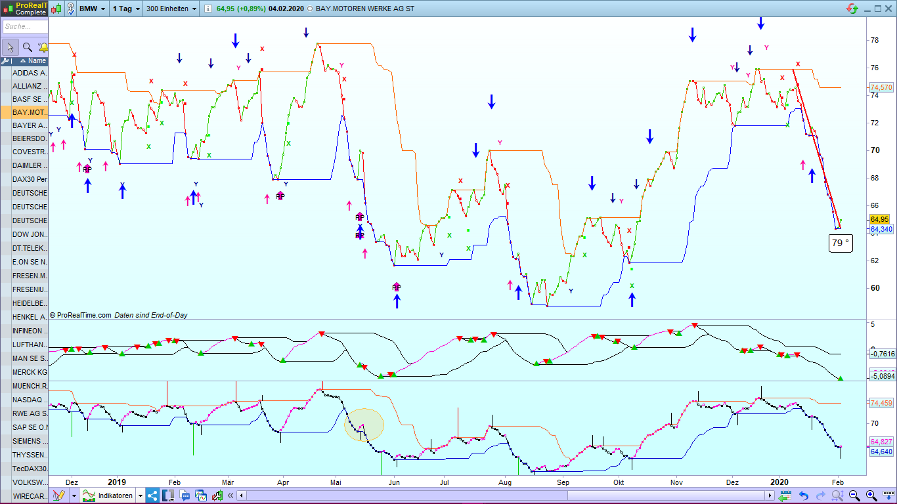Open the candlestick chart style icon
The image size is (897, 504).
[x=57, y=9]
